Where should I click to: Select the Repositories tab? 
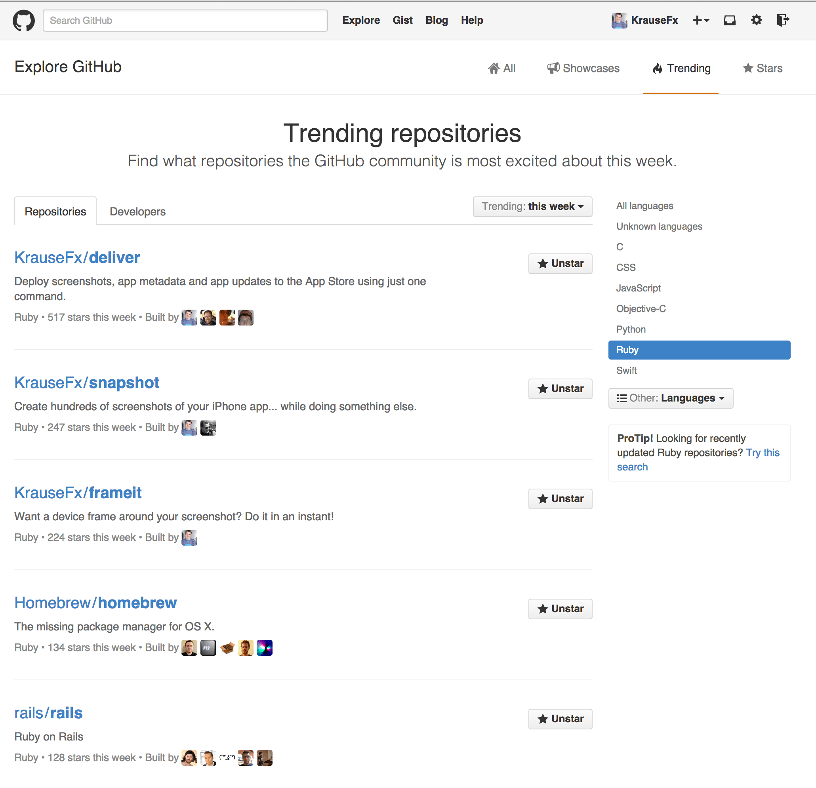coord(55,211)
